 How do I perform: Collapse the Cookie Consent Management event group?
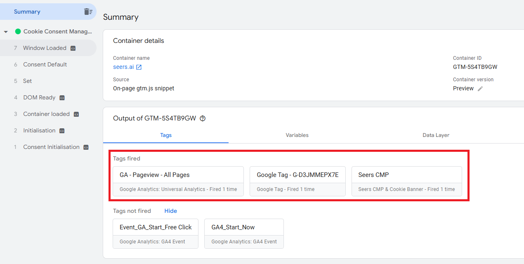pos(6,32)
